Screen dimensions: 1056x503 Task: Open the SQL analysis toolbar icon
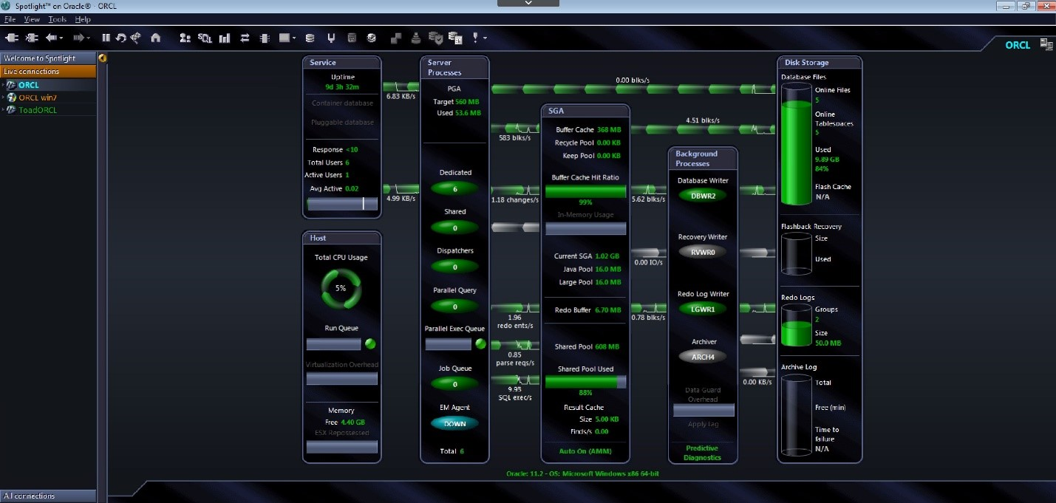pos(205,37)
